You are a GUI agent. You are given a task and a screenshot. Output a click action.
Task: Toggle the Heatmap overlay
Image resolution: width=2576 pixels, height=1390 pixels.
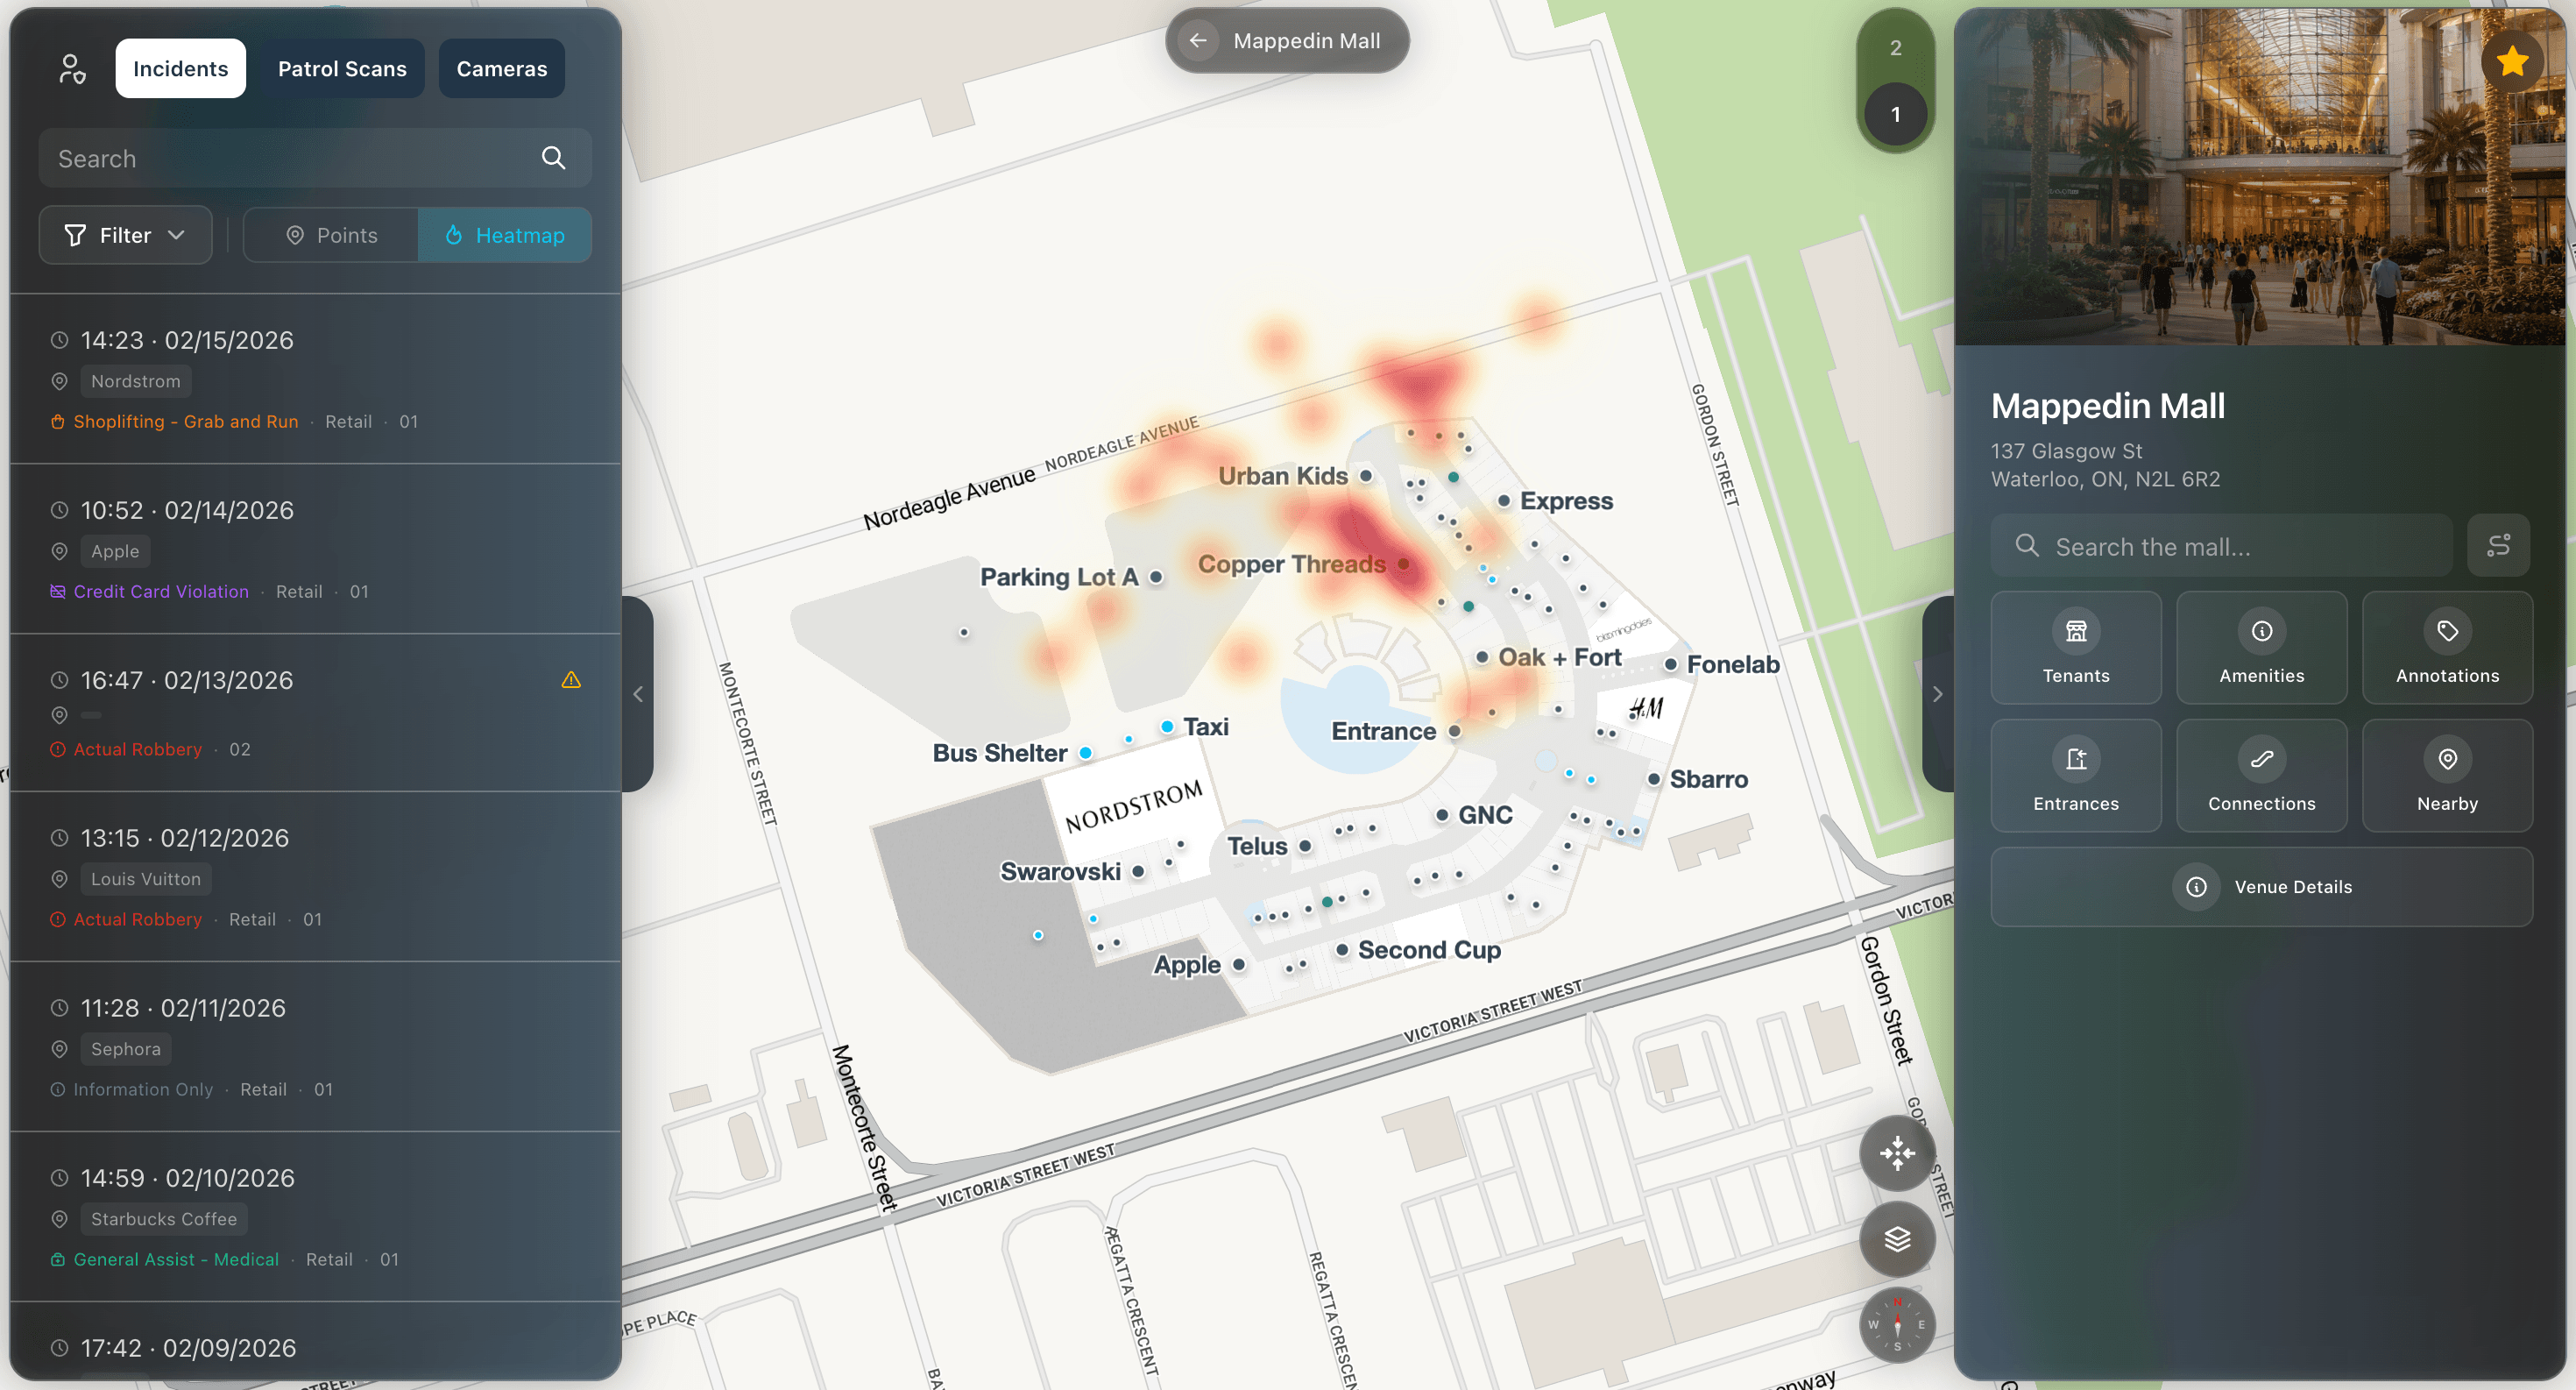click(x=505, y=235)
